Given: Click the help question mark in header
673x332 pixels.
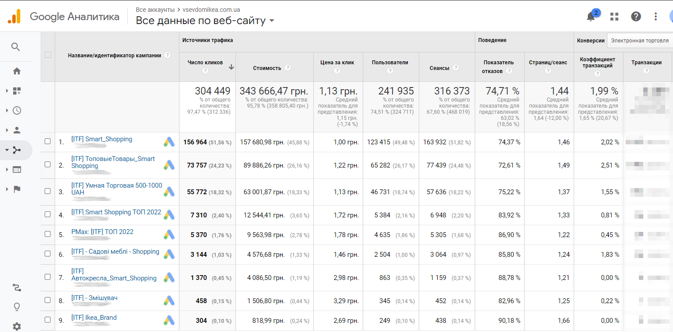Looking at the screenshot, I should pos(636,17).
